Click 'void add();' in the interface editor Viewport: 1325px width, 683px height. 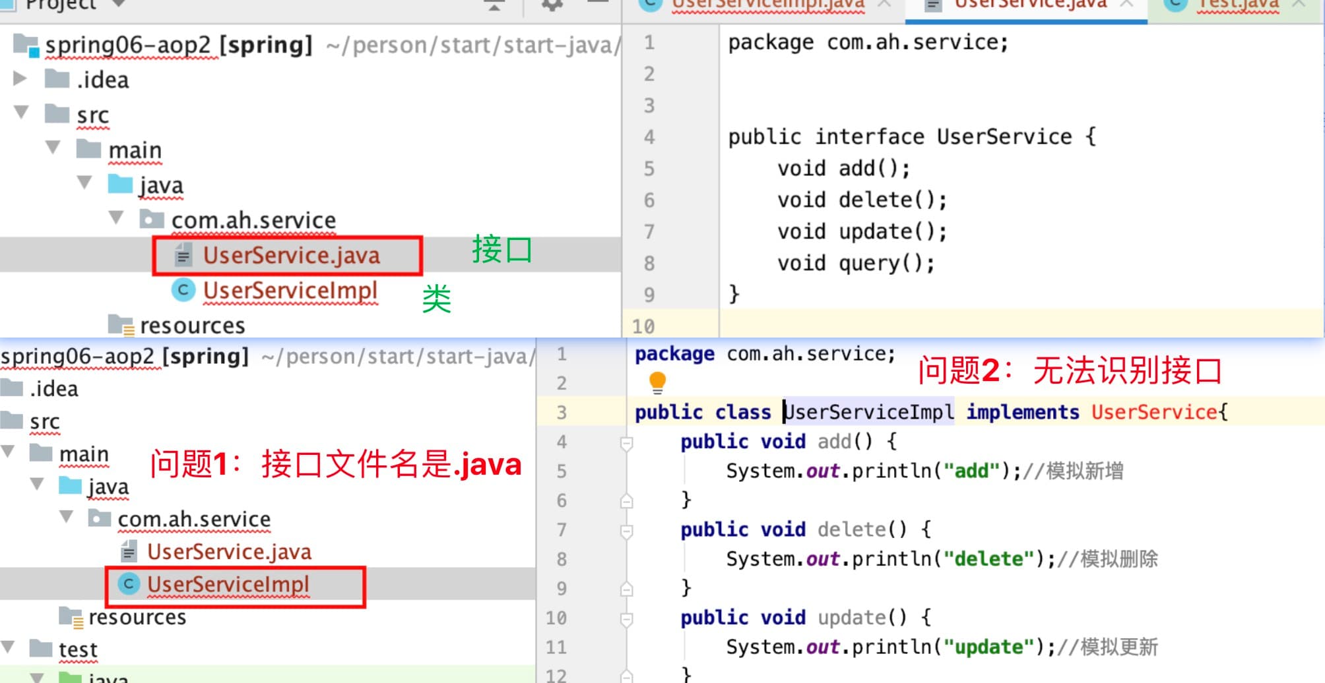coord(844,169)
